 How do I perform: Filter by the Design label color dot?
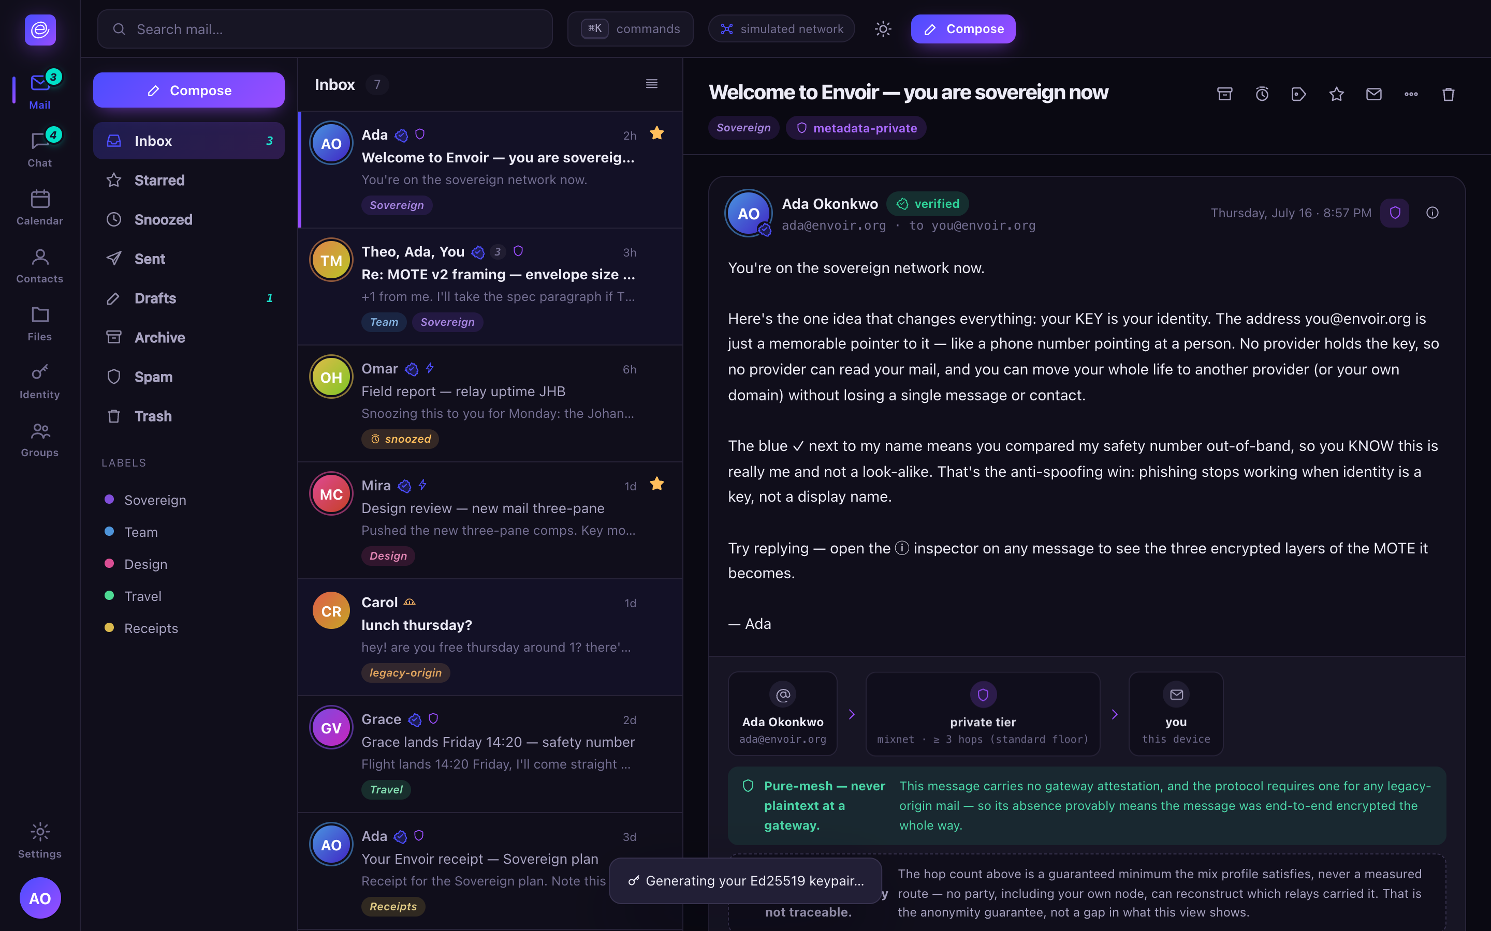109,563
